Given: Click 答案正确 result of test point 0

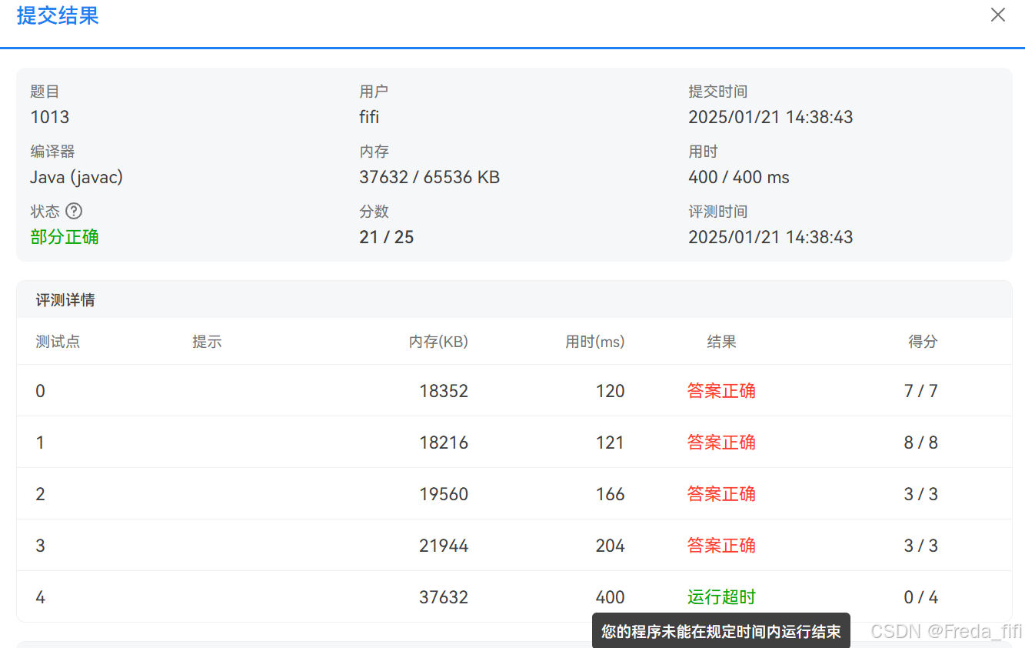Looking at the screenshot, I should [720, 390].
